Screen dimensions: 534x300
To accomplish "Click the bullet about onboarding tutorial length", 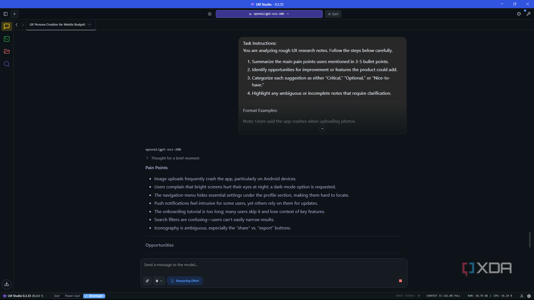I will (x=240, y=211).
